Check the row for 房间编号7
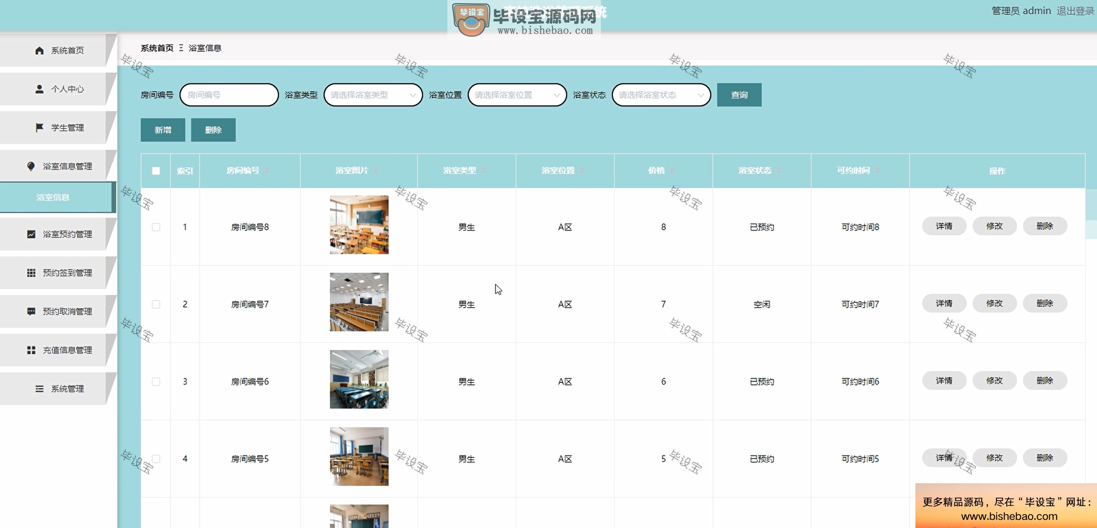 (156, 304)
